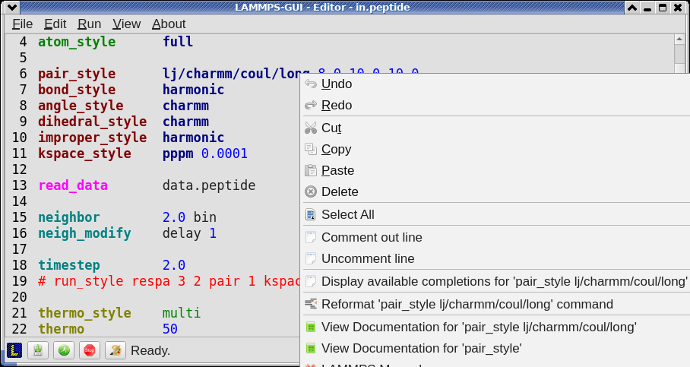This screenshot has height=367, width=690.
Task: Click kspace_style keyword on line 11
Action: (84, 153)
